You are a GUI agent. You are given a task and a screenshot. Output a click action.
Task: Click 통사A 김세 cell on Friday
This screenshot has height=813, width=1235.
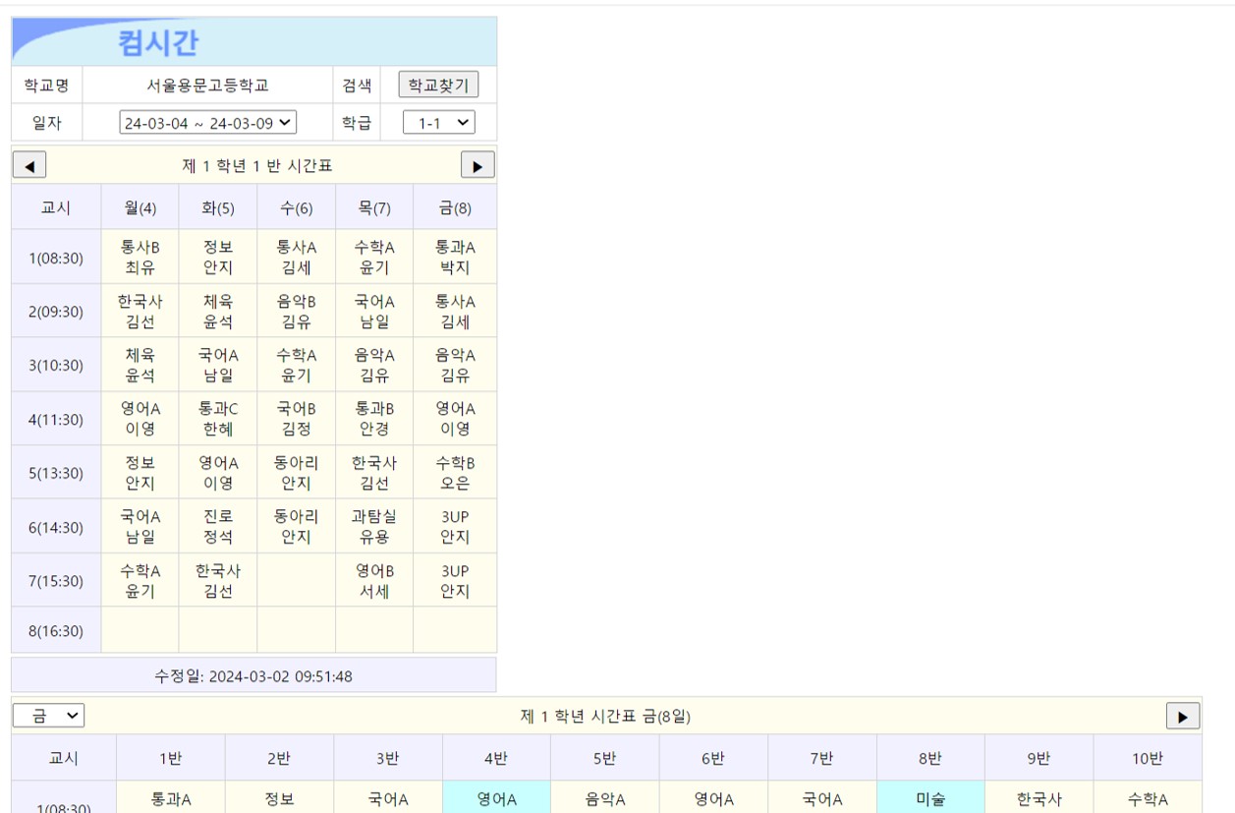tap(455, 312)
